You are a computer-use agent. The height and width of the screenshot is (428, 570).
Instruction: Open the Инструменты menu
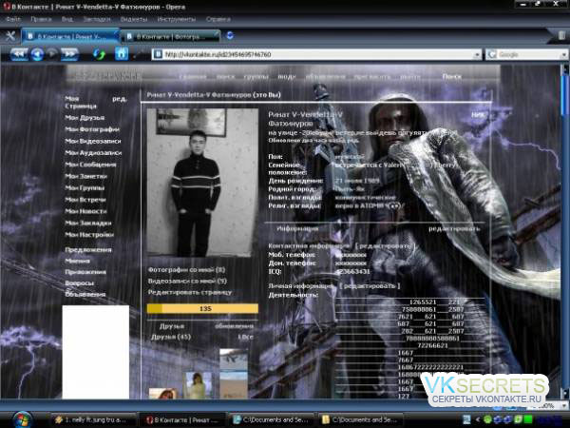point(177,19)
